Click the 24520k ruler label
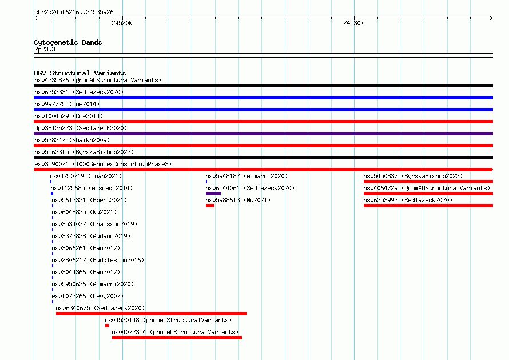The image size is (509, 360). click(x=122, y=23)
